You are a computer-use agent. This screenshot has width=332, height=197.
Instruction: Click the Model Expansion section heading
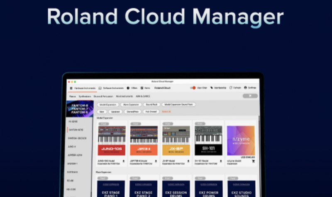coord(105,118)
